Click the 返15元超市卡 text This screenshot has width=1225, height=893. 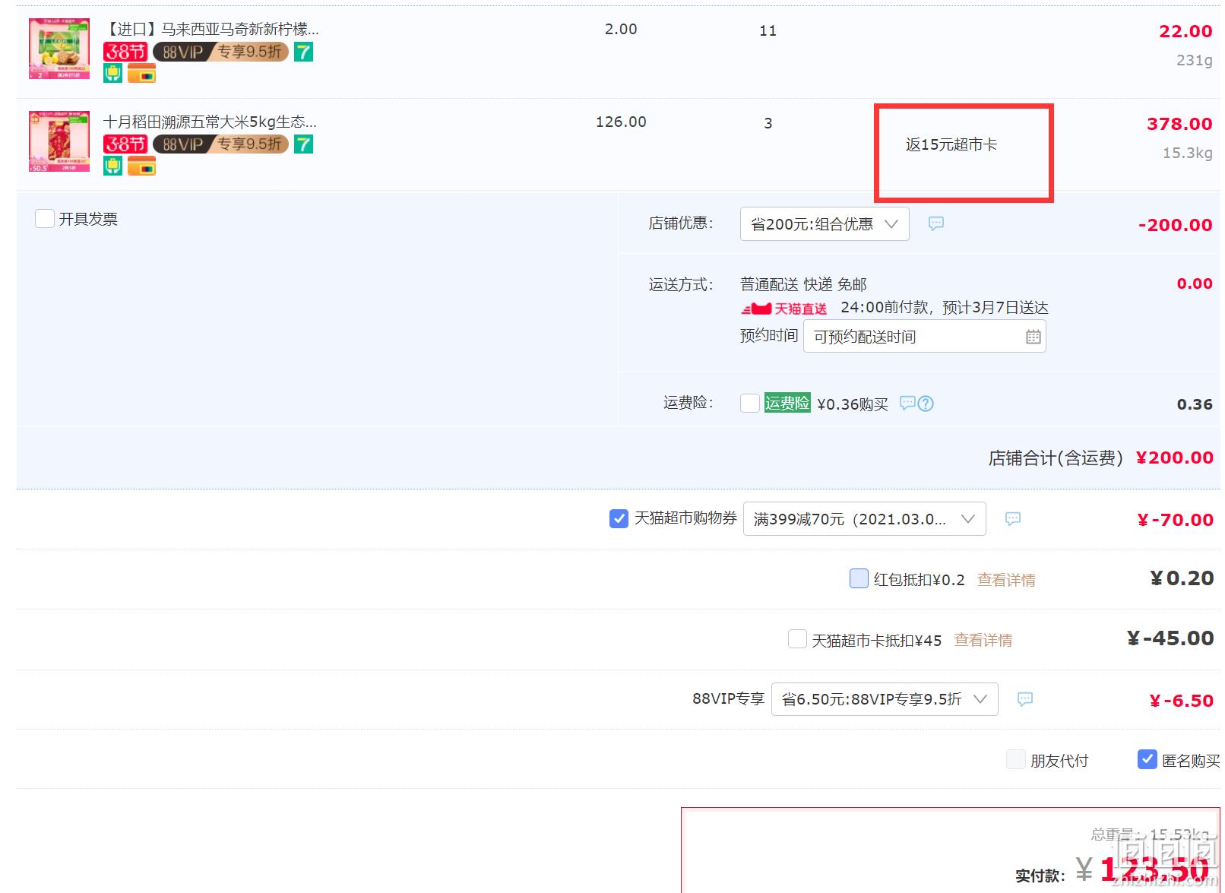click(951, 144)
